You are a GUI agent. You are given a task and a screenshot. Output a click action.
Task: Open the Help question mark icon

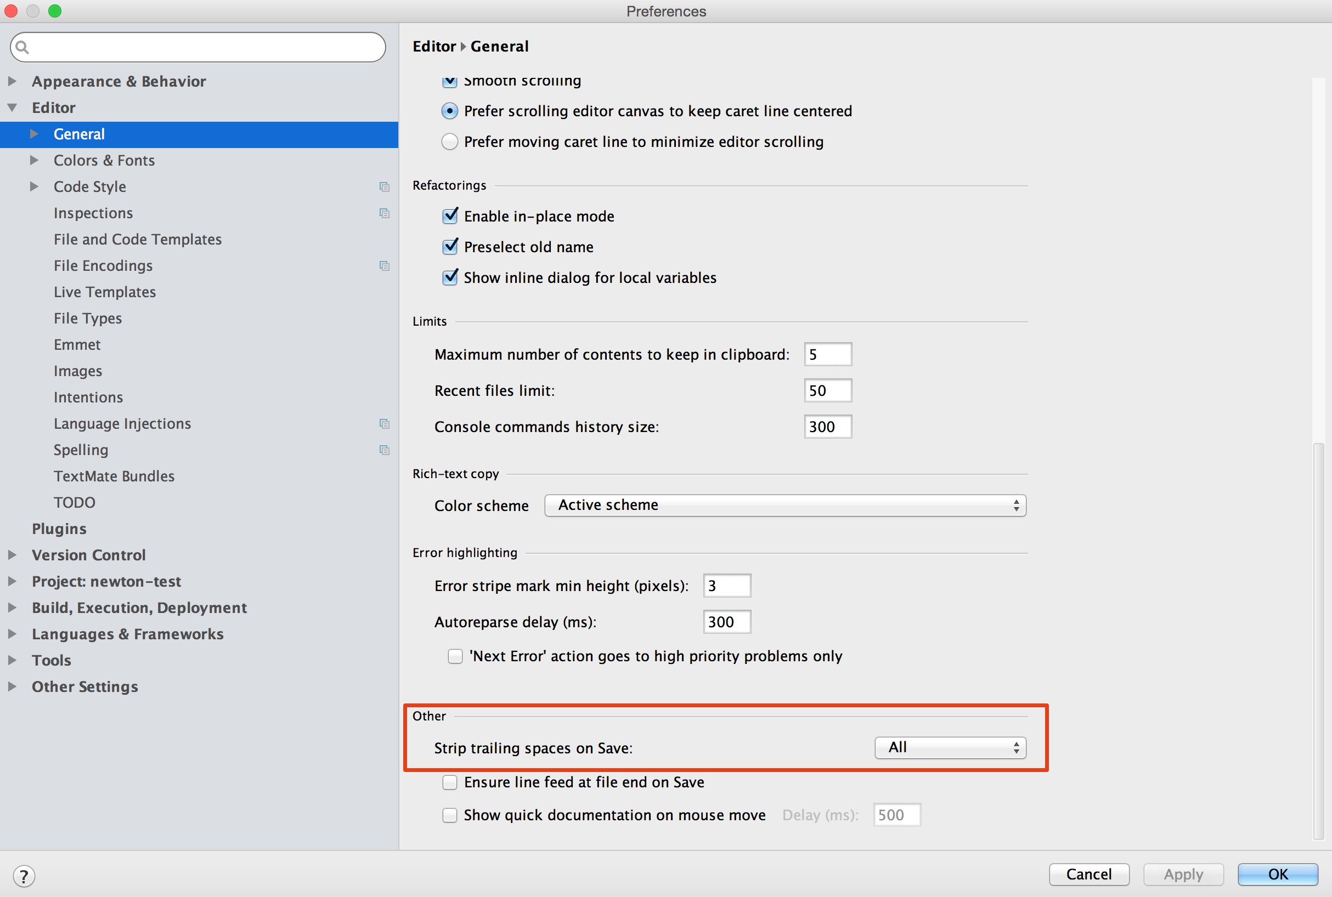(24, 875)
